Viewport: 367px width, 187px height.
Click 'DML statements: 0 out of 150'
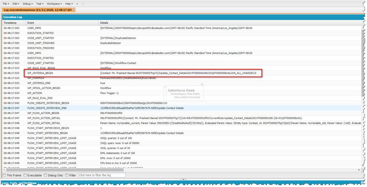click(x=118, y=153)
